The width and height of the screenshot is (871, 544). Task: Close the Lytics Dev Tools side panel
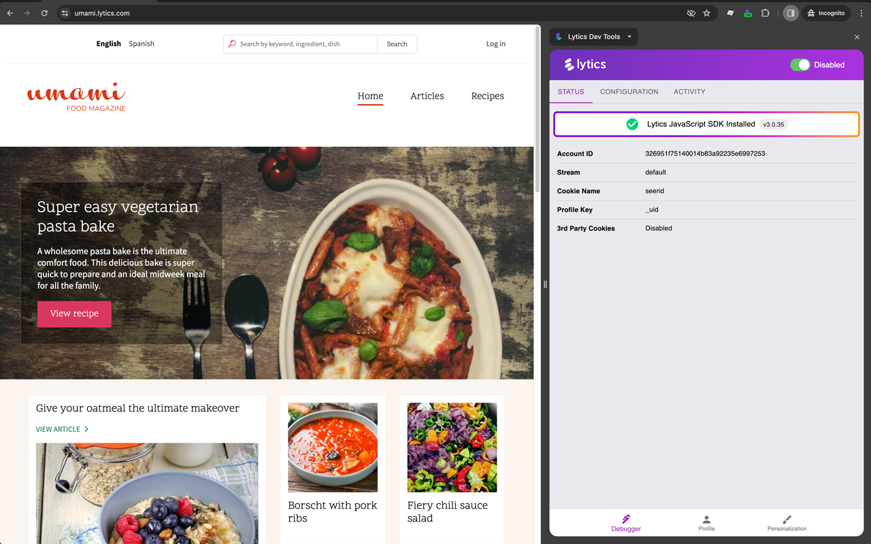click(857, 37)
